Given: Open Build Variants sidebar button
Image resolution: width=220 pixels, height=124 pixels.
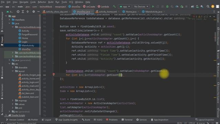Looking at the screenshot, I should tap(2, 91).
